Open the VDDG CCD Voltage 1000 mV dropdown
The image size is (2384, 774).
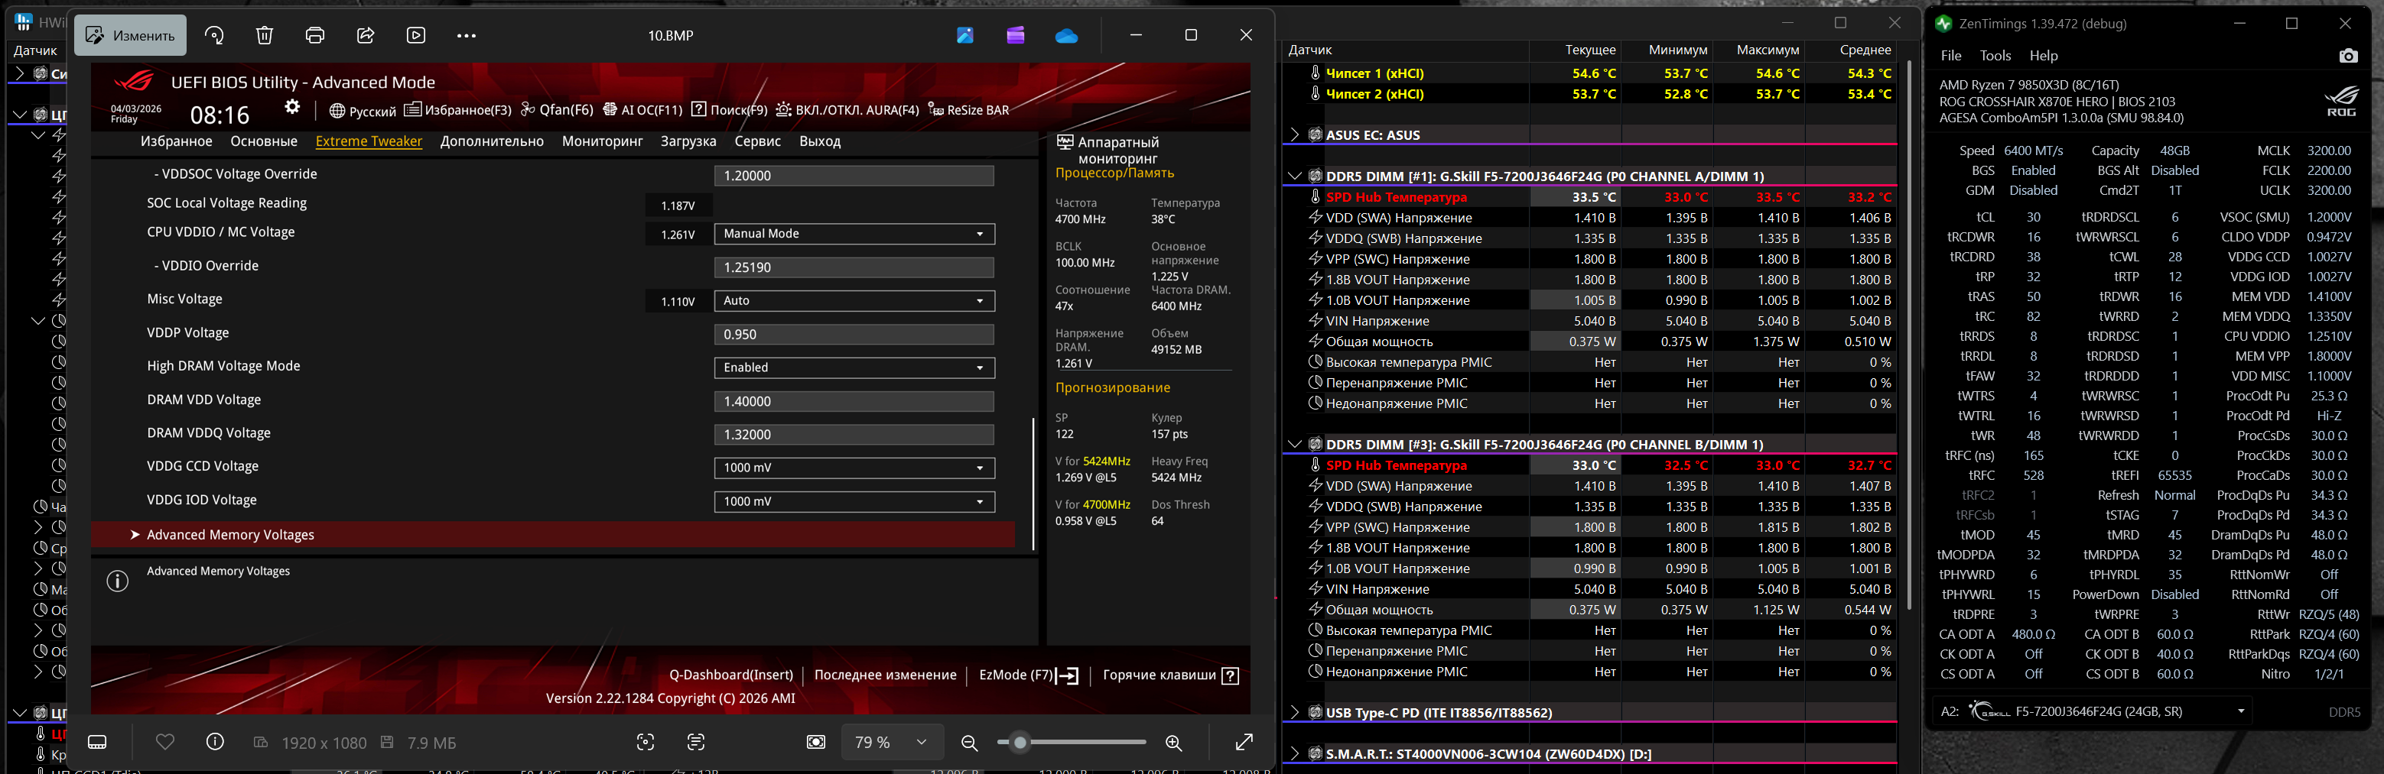click(x=854, y=468)
